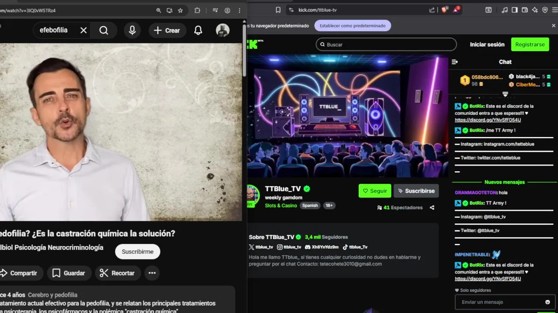This screenshot has width=558, height=313.
Task: Click TTBlue_TV channel avatar
Action: click(x=253, y=195)
